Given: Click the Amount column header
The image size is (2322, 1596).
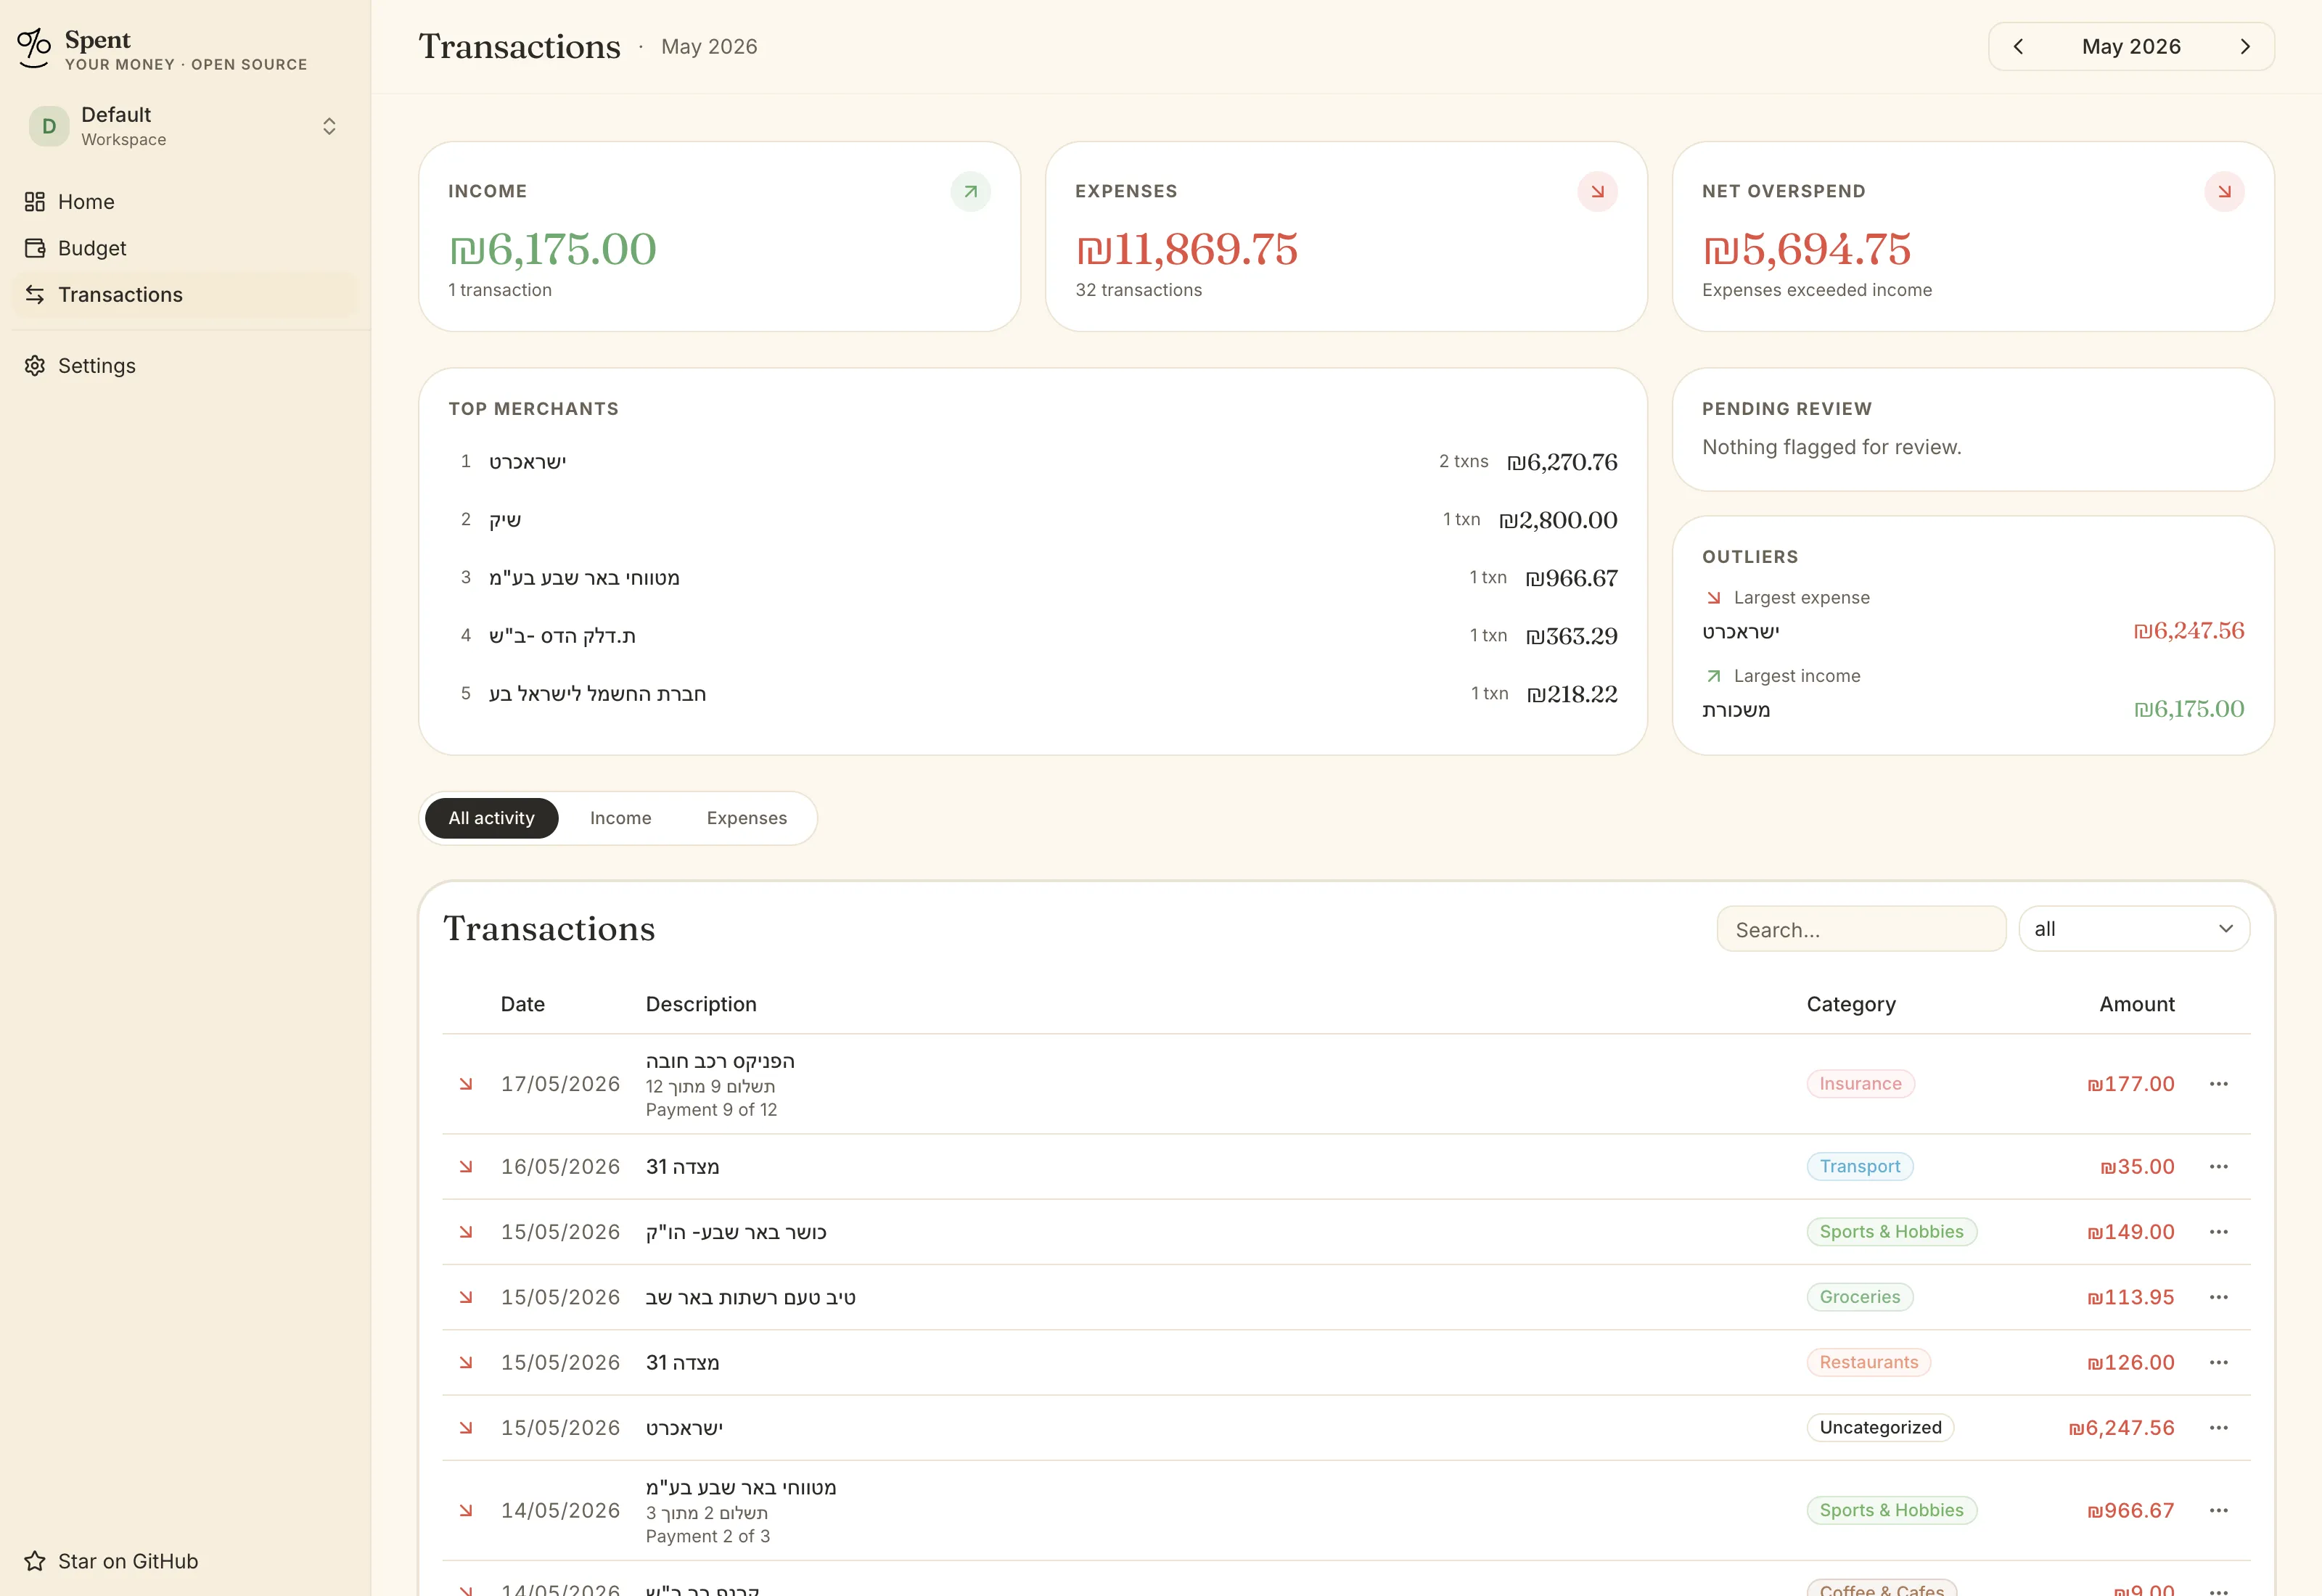Looking at the screenshot, I should tap(2137, 1004).
